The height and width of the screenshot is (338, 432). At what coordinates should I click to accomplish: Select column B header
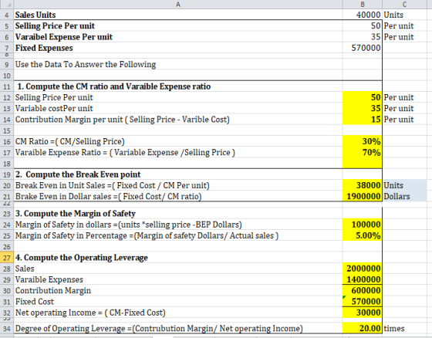coord(363,4)
